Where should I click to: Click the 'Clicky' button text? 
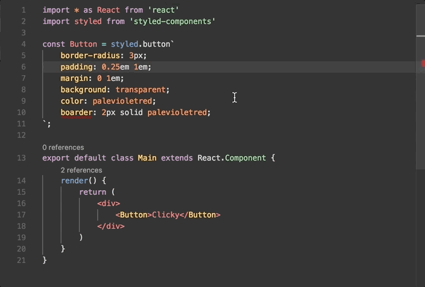[166, 215]
